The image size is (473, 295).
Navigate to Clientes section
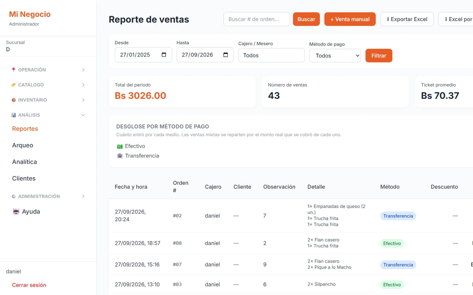[24, 178]
